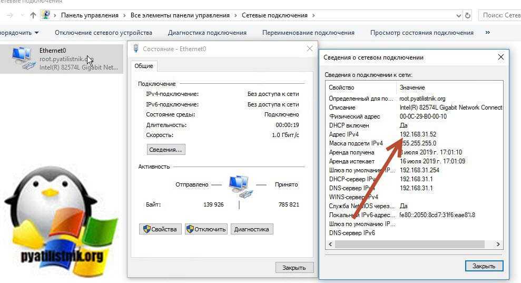The image size is (521, 283).
Task: Click the Скорость 1.0 Гбит/с value
Action: point(286,135)
